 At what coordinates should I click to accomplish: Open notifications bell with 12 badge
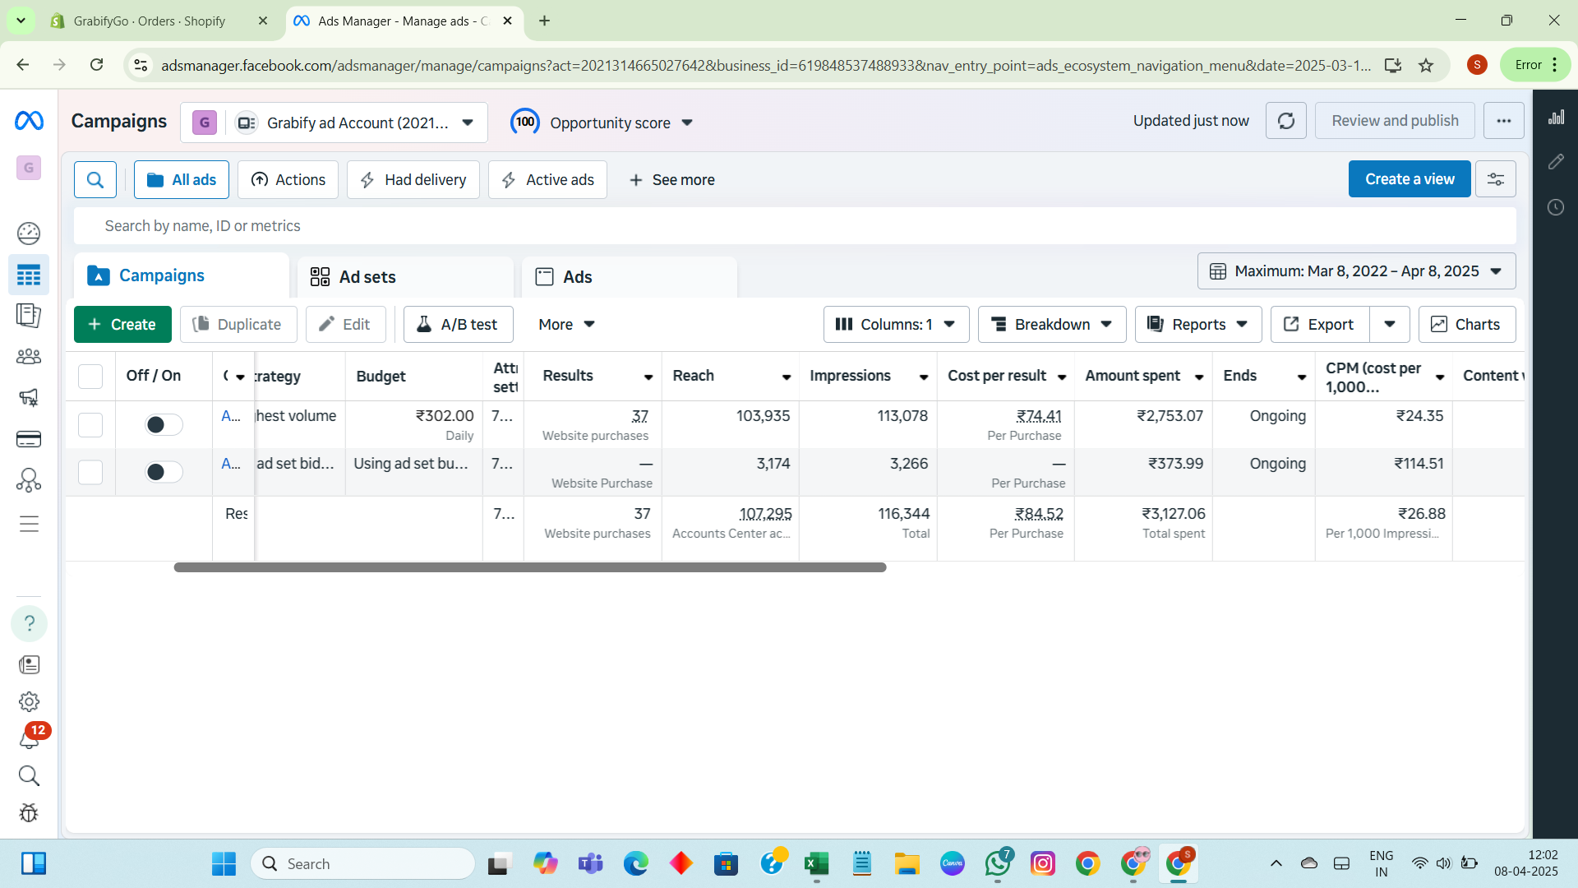click(x=29, y=738)
